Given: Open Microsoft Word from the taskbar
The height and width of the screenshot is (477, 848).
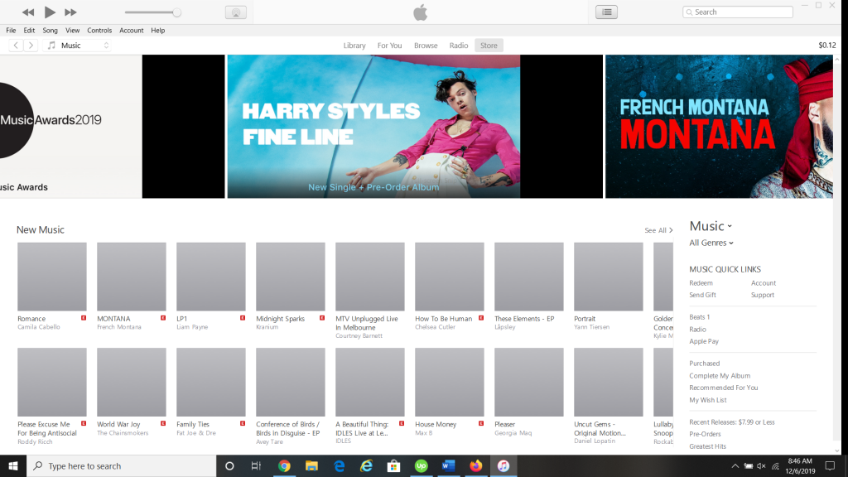Looking at the screenshot, I should coord(448,465).
